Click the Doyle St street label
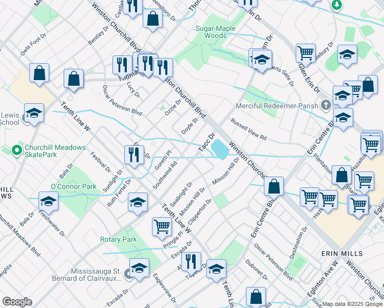The height and width of the screenshot is (308, 384). tap(189, 126)
